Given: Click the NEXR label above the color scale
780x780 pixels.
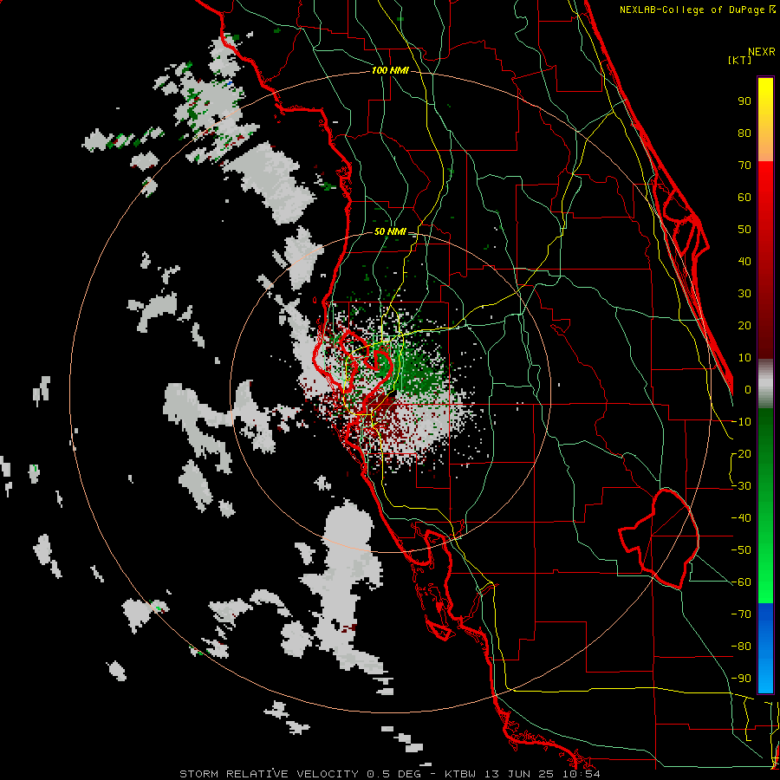Looking at the screenshot, I should click(x=762, y=52).
